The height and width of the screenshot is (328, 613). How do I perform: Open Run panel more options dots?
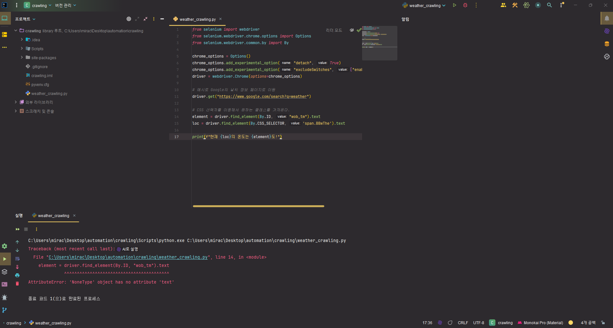tap(37, 229)
